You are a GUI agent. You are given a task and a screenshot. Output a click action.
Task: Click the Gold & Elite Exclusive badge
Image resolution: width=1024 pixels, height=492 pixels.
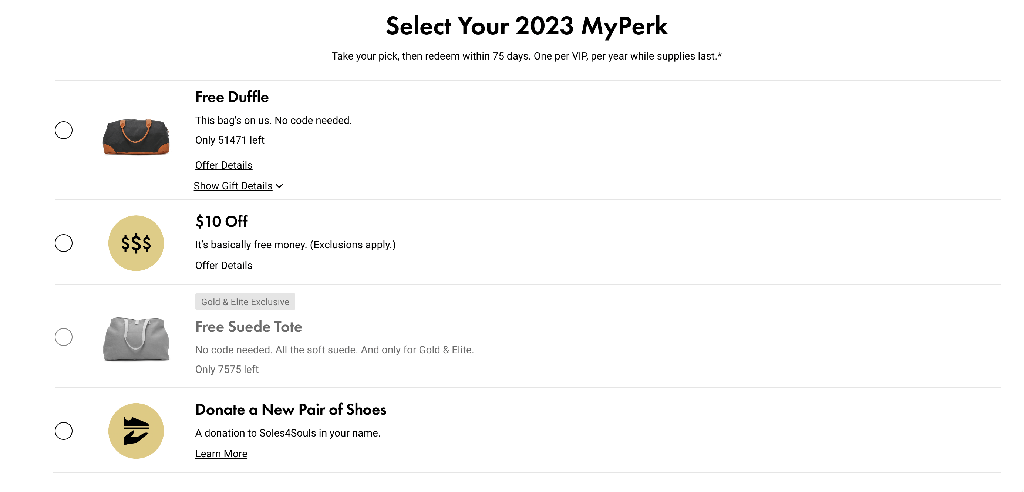tap(245, 301)
